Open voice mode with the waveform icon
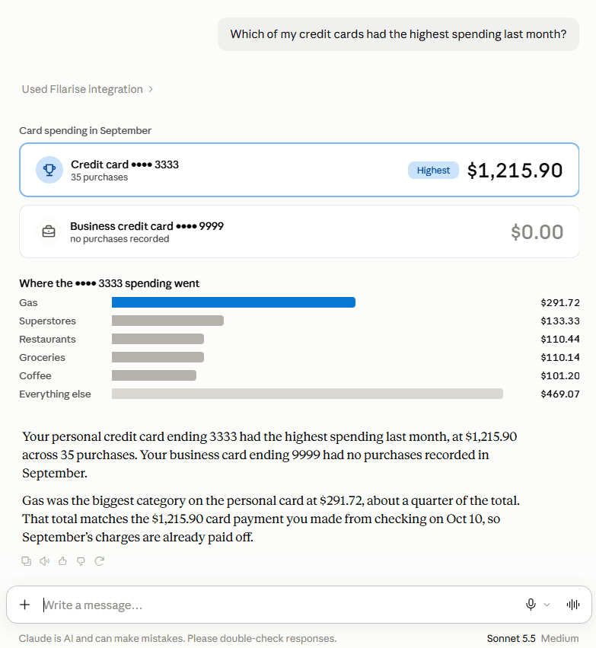This screenshot has height=648, width=596. pyautogui.click(x=573, y=605)
